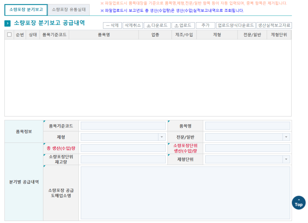Click the Top scroll-up round icon
The width and height of the screenshot is (308, 223).
298,203
